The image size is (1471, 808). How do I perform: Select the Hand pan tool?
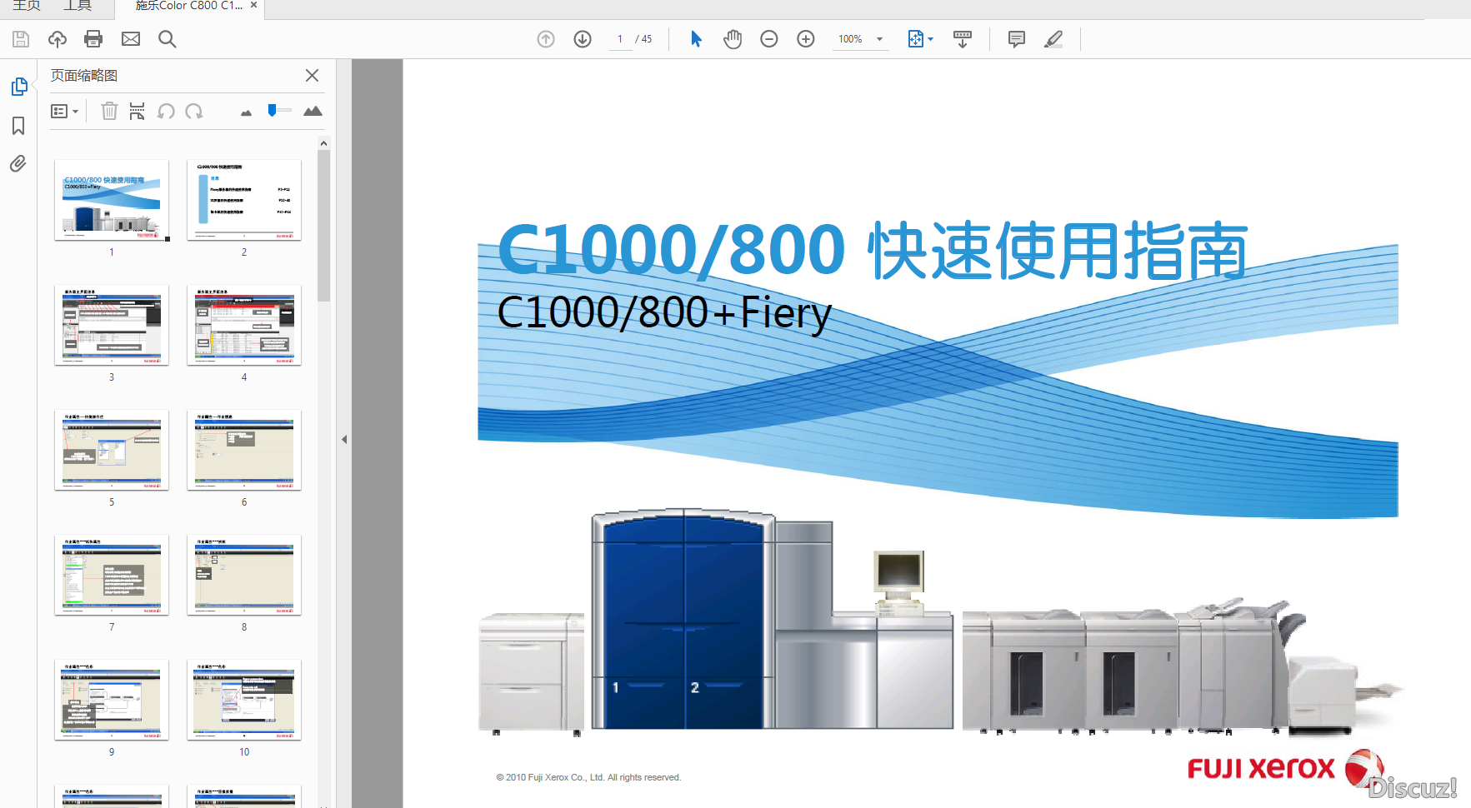[733, 39]
